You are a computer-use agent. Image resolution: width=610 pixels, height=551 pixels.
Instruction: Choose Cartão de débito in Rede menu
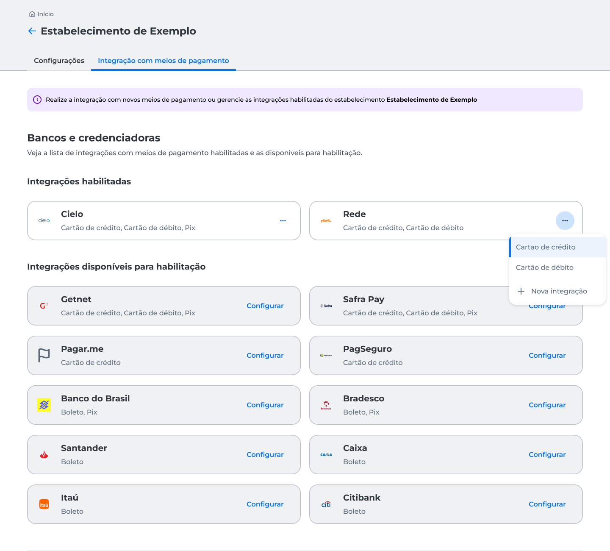(557, 267)
